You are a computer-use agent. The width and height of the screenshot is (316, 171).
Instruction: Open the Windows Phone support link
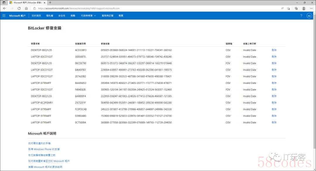pos(44,149)
